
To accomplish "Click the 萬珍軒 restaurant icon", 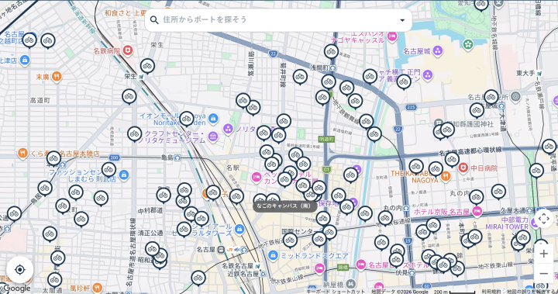I will coord(97,288).
